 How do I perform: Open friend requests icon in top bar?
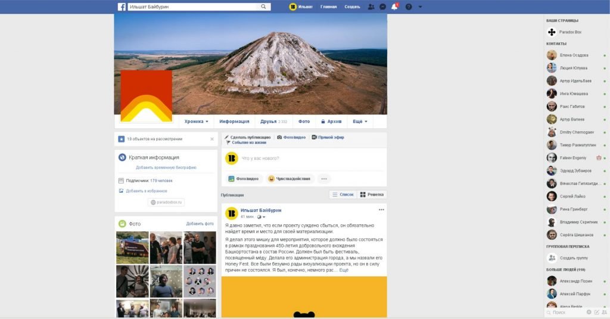tap(371, 7)
